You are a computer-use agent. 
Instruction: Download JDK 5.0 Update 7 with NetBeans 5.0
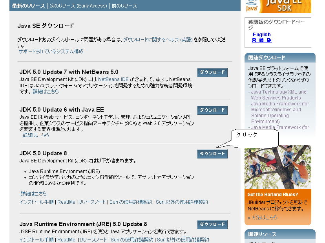[x=212, y=72]
